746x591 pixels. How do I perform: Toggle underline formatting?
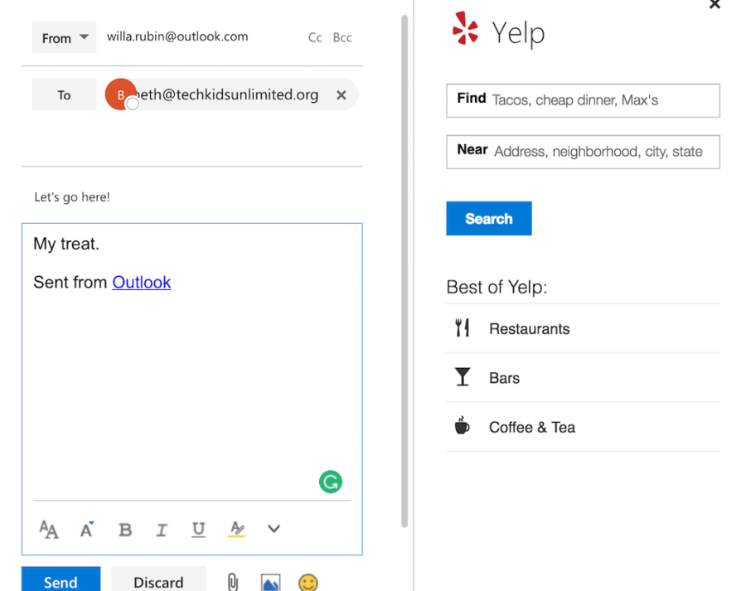[198, 530]
